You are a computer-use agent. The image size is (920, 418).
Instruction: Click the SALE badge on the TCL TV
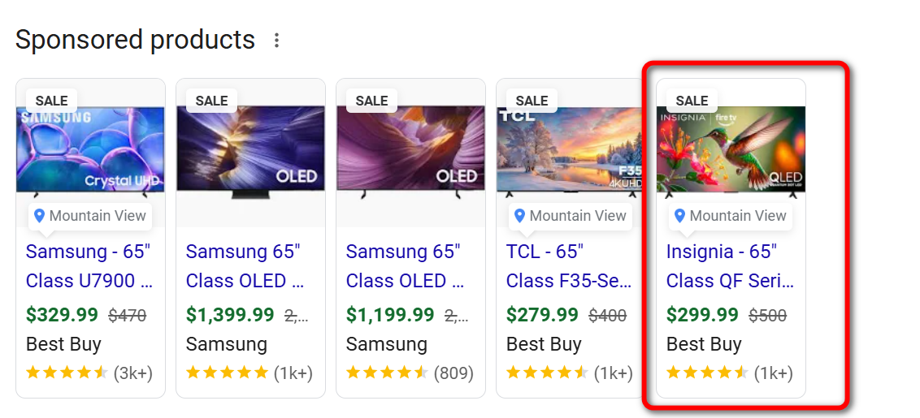point(532,101)
